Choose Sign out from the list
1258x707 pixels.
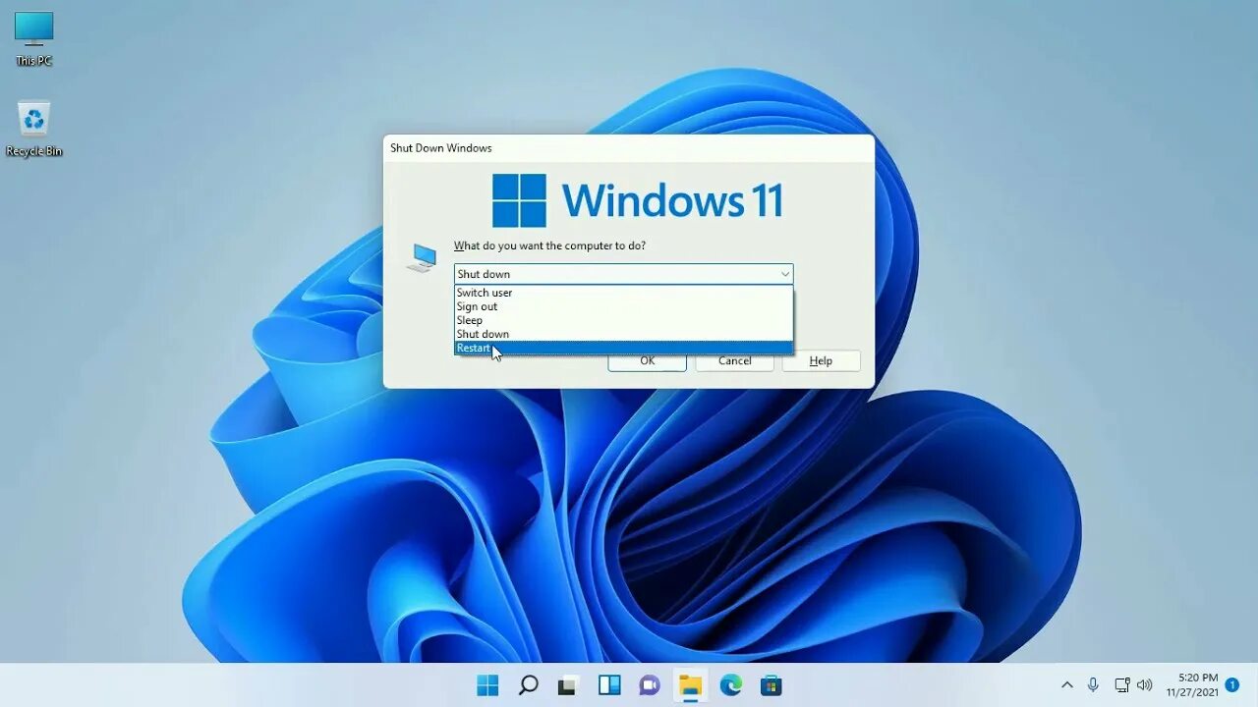click(623, 306)
